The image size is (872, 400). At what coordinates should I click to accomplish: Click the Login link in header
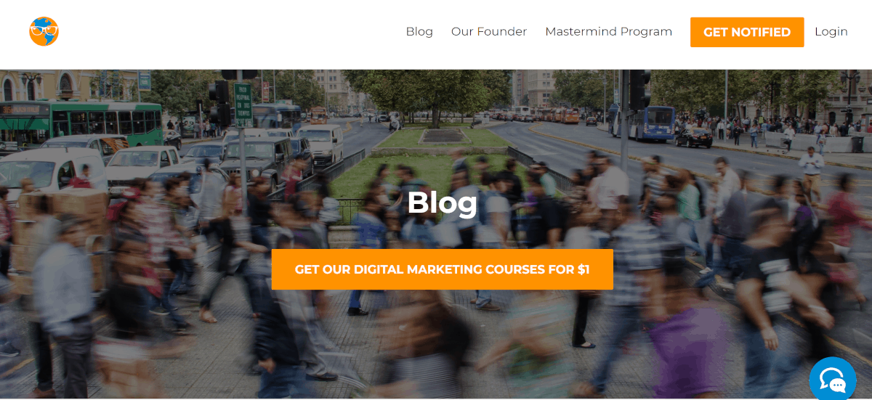[x=831, y=32]
